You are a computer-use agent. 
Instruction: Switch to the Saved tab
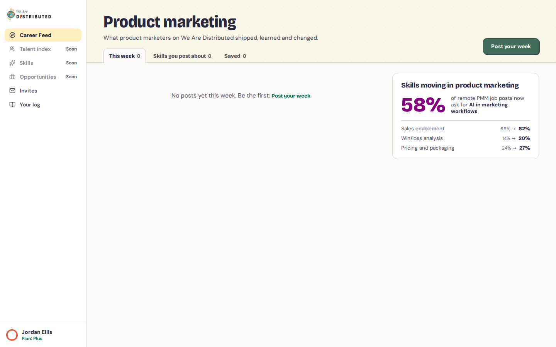coord(235,56)
